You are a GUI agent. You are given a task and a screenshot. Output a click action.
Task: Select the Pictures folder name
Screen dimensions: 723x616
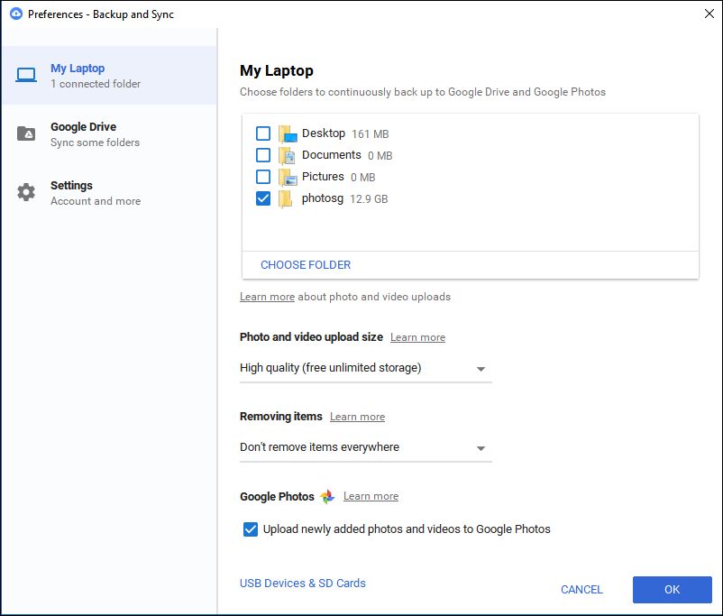pyautogui.click(x=323, y=177)
